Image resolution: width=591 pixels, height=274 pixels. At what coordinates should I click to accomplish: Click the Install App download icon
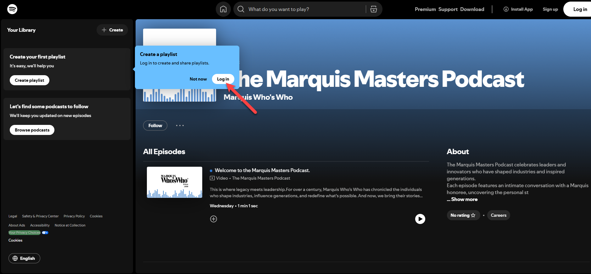pos(506,9)
